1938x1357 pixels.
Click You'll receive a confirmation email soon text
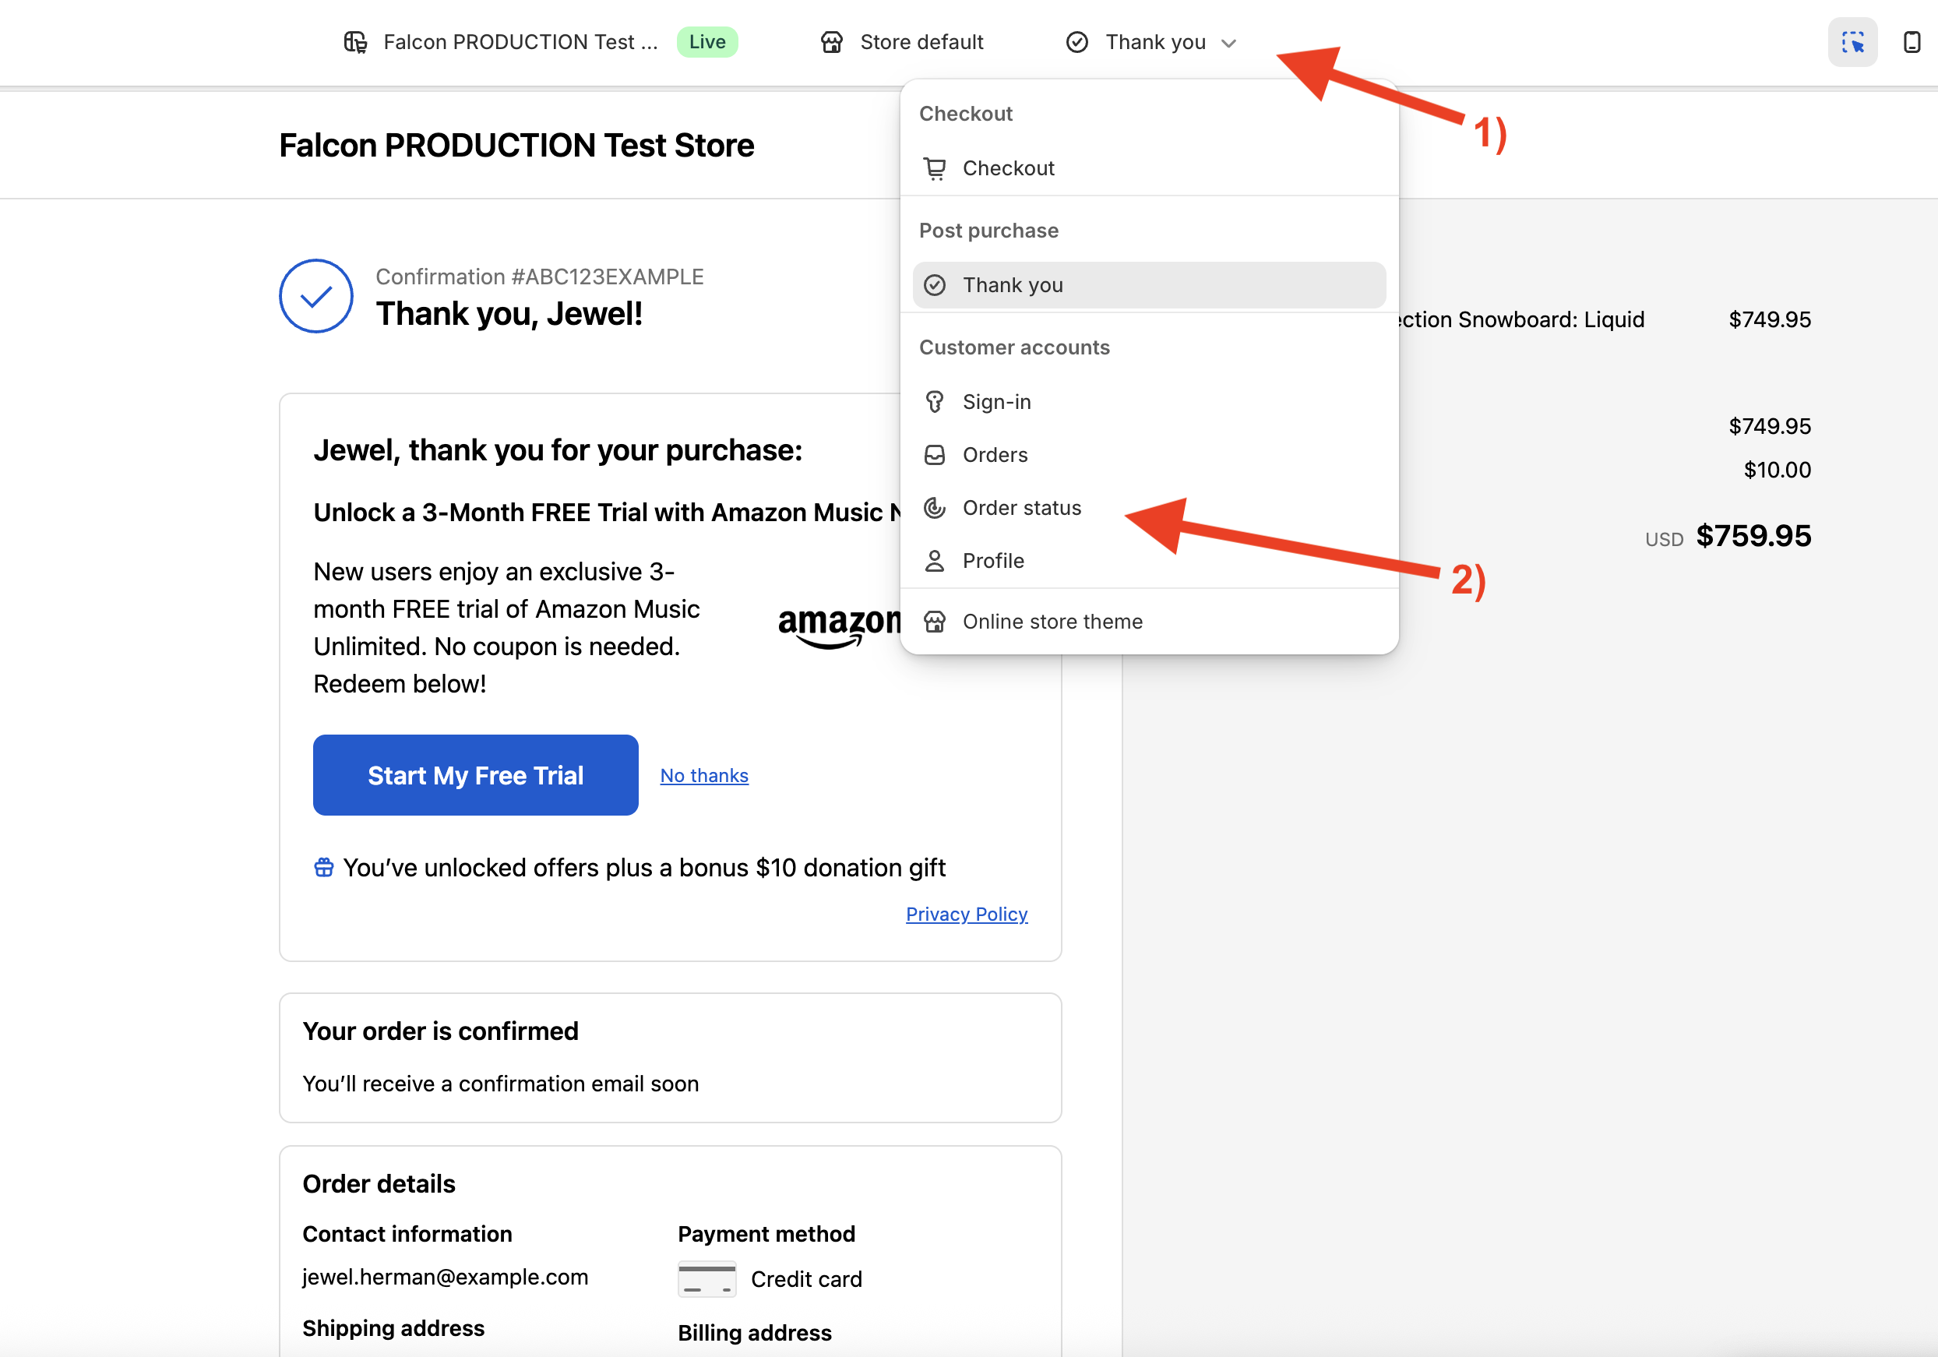tap(501, 1084)
